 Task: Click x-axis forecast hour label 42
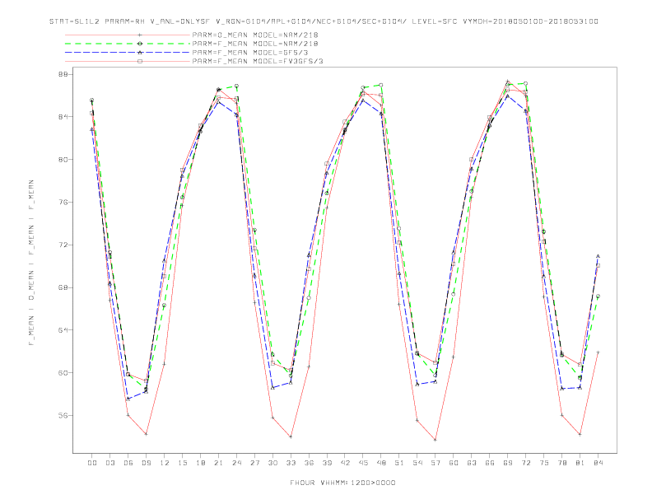tap(345, 463)
